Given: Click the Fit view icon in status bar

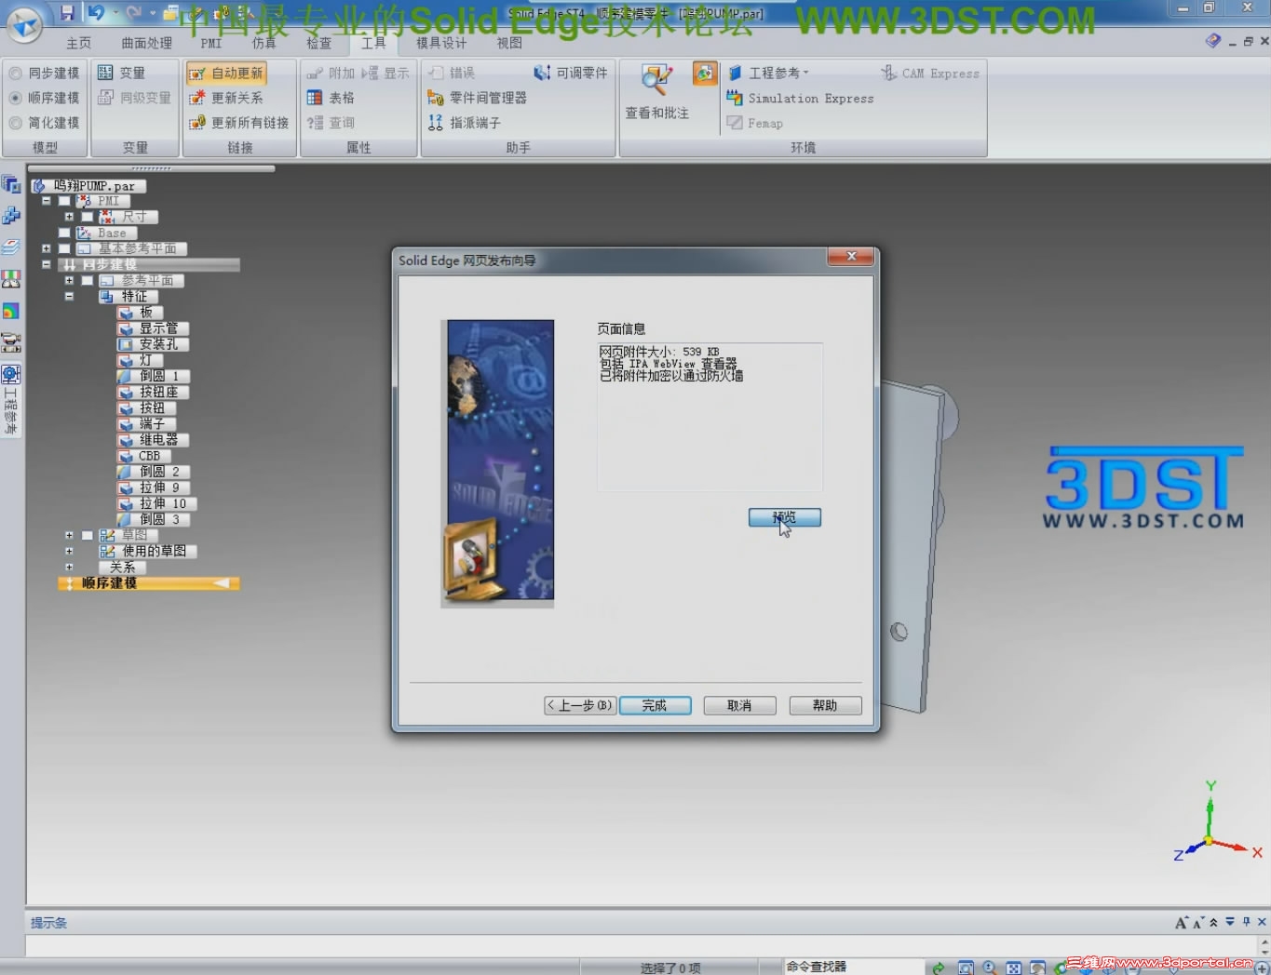Looking at the screenshot, I should [x=1014, y=968].
